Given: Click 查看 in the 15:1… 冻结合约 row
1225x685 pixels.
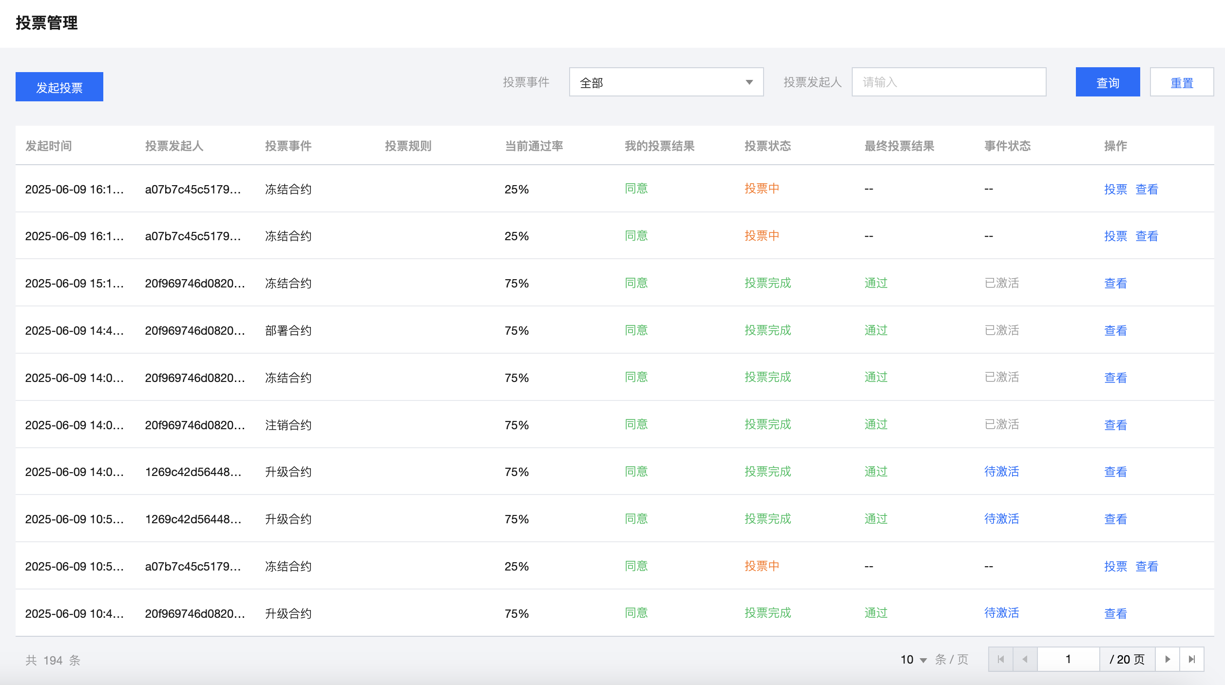Looking at the screenshot, I should coord(1115,283).
